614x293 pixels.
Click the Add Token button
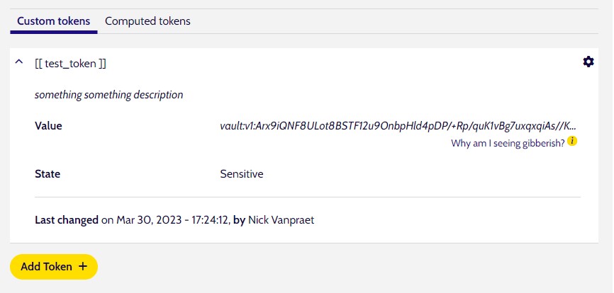[54, 267]
